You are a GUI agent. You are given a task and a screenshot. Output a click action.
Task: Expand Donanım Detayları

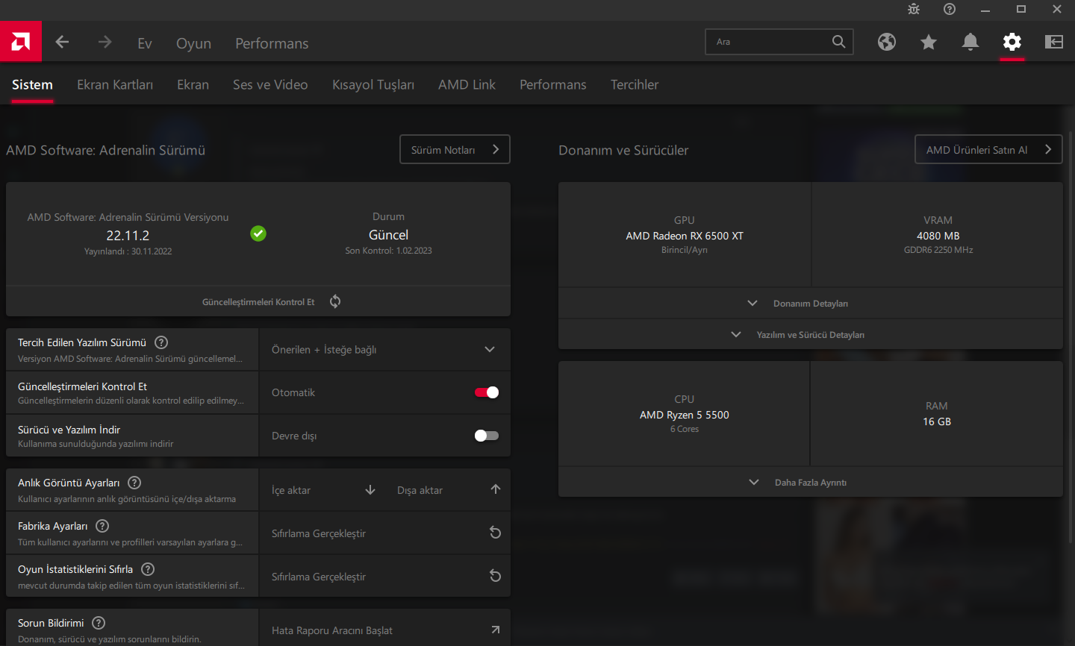click(x=811, y=304)
